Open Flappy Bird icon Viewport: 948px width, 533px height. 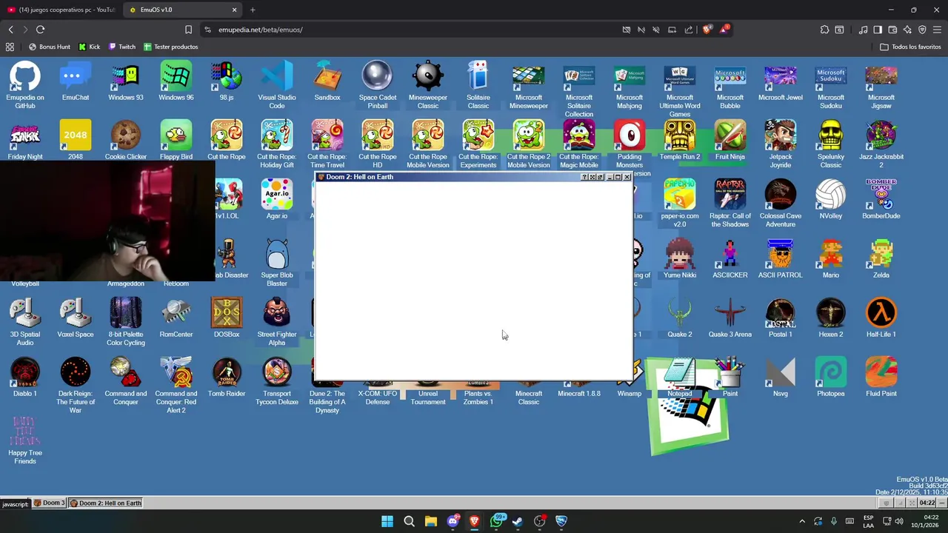[176, 141]
